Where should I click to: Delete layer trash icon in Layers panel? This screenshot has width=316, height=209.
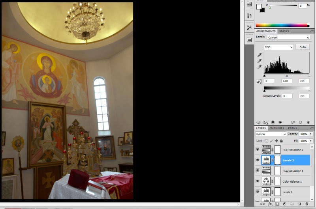(x=307, y=204)
